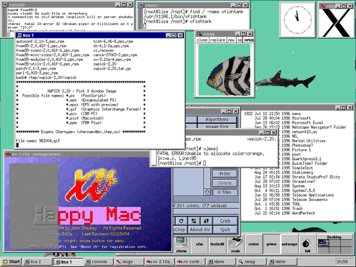This screenshot has width=356, height=267.
Task: Click 'Microsoft Excel' in the file listing
Action: 307,123
